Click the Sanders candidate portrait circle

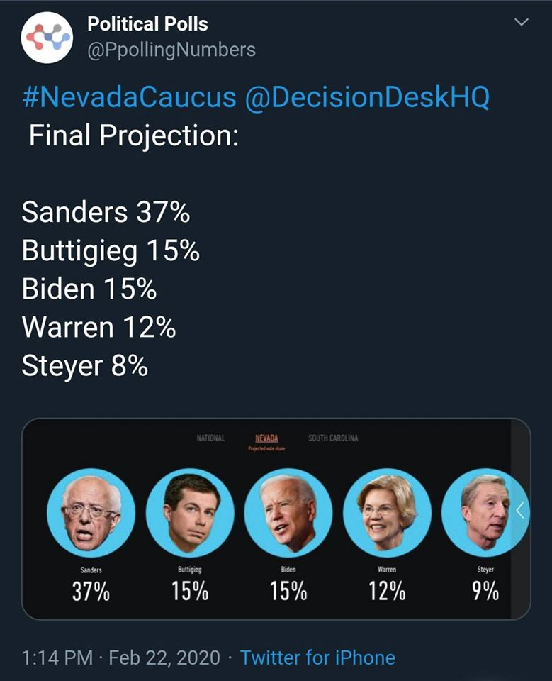[91, 513]
